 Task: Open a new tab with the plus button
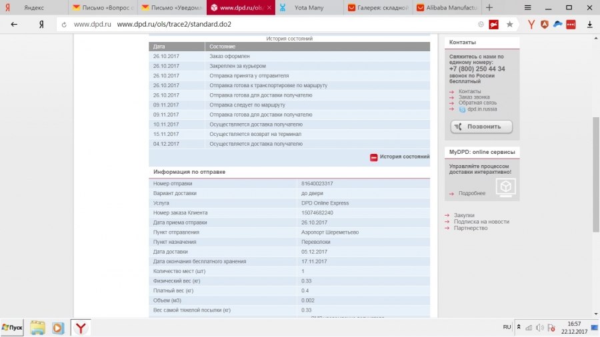coord(489,7)
